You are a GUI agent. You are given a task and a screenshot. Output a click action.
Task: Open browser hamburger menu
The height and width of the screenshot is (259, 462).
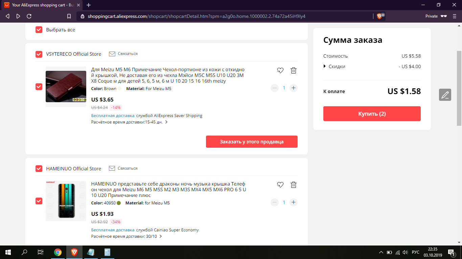(455, 16)
